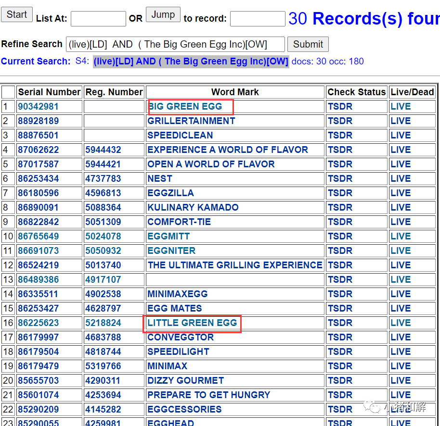Click LIVE link in MINIMAX row
The width and height of the screenshot is (440, 426).
click(x=401, y=366)
